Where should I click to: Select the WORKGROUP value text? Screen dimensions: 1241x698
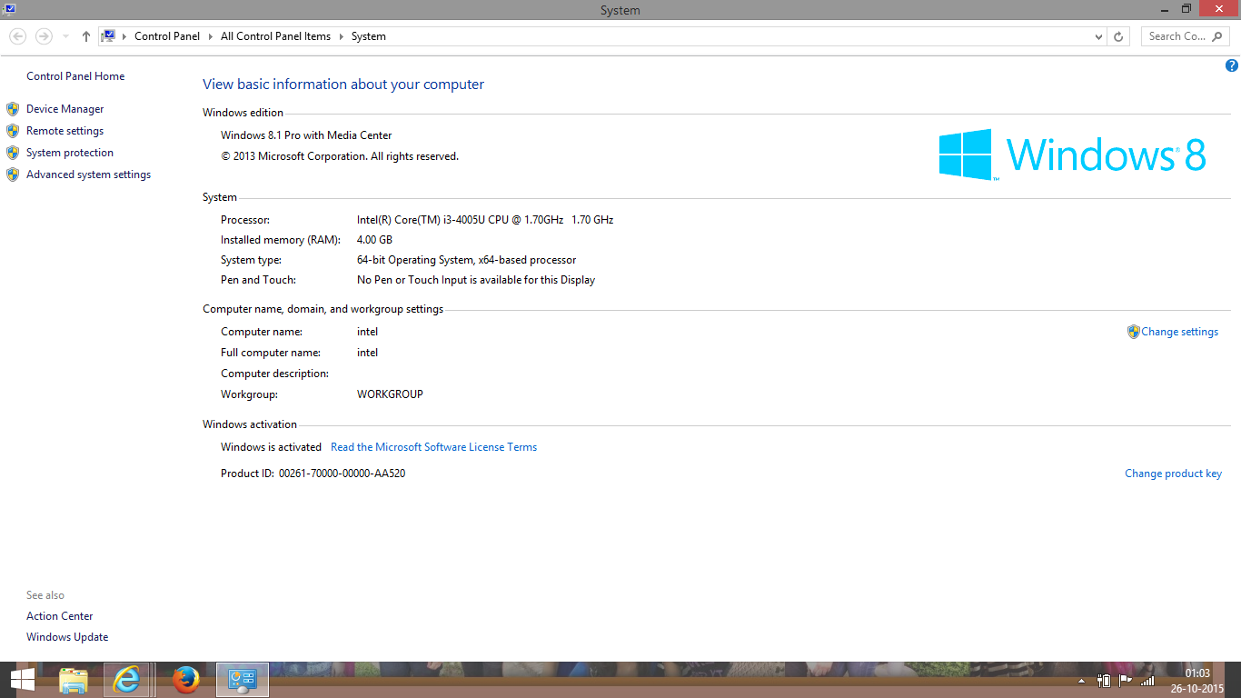tap(390, 394)
